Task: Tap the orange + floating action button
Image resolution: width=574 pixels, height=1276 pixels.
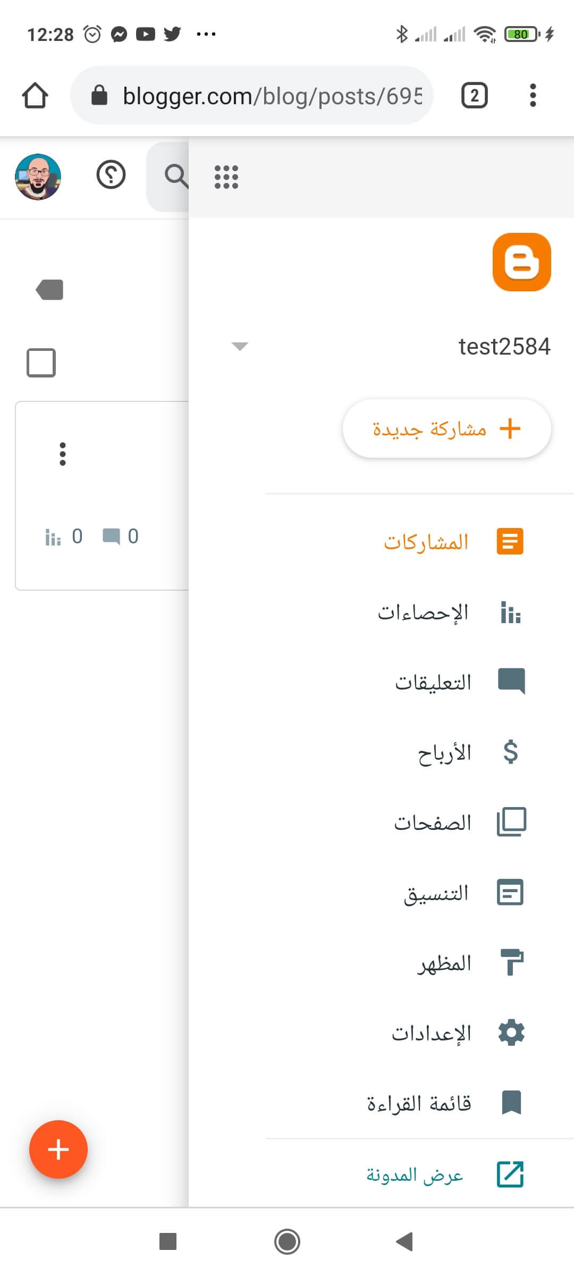Action: [58, 1149]
